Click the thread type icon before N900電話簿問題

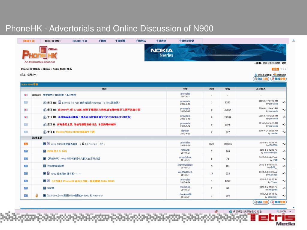(x=44, y=166)
